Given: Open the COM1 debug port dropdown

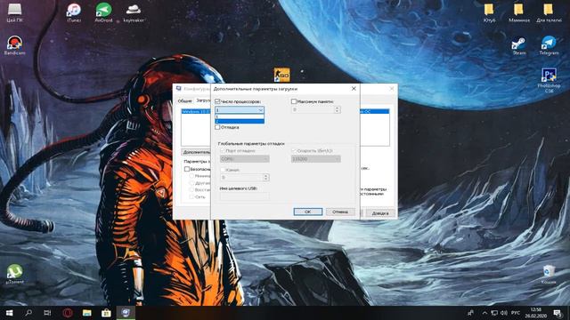Looking at the screenshot, I should pyautogui.click(x=245, y=159).
